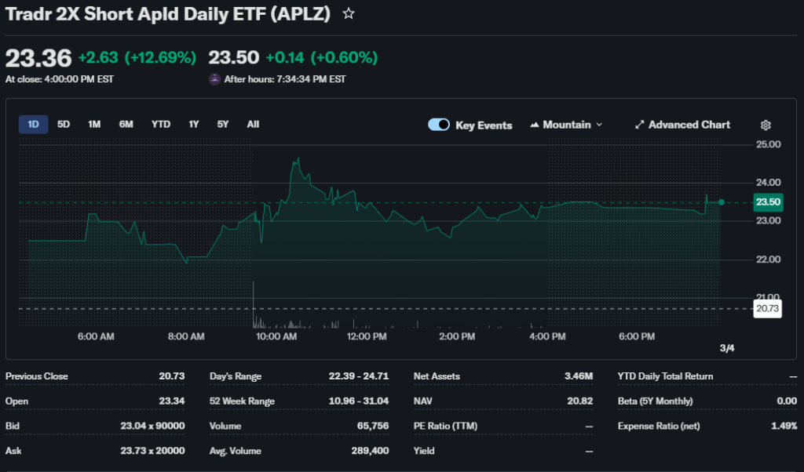Viewport: 804px width, 472px height.
Task: Click the 23.50 current price marker
Action: pos(766,202)
